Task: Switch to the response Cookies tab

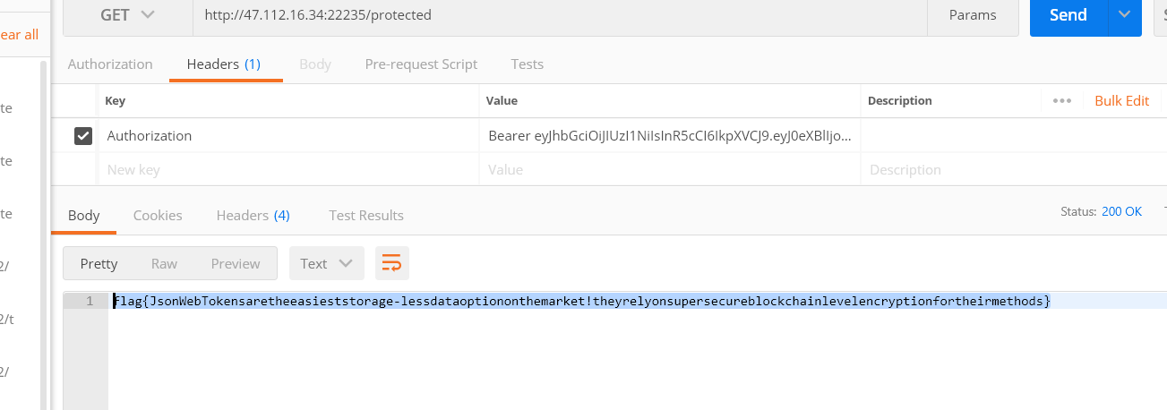Action: (x=158, y=216)
